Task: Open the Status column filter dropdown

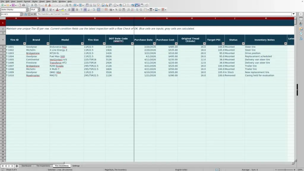Action: tap(243, 44)
